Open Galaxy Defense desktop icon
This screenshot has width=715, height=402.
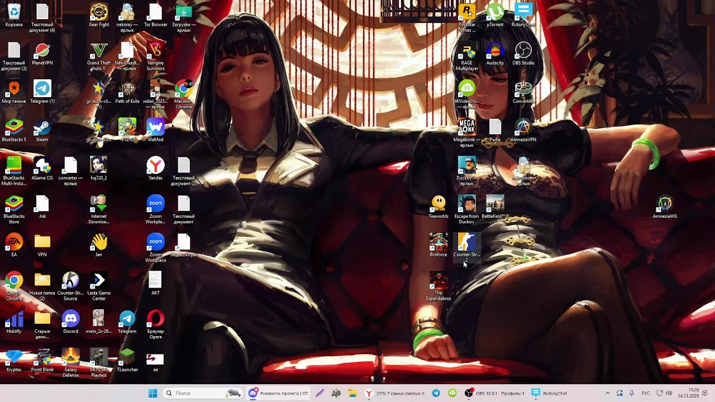[x=71, y=363]
